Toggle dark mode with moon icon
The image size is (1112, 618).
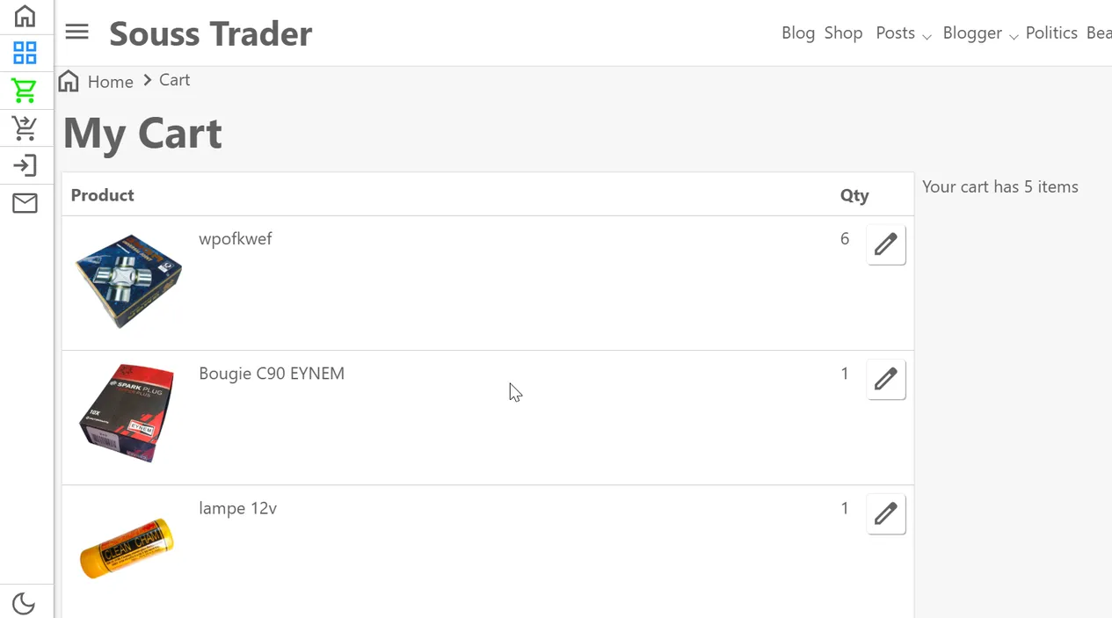click(24, 603)
